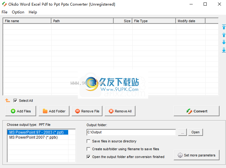
Task: Select MS PowerPoint 2007 (*.pptx) output type
Action: point(38,137)
